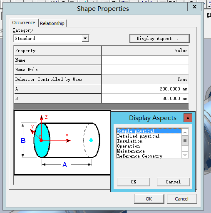This screenshot has width=211, height=213.
Task: Click the aspects list scroll up arrow
Action: [x=185, y=132]
